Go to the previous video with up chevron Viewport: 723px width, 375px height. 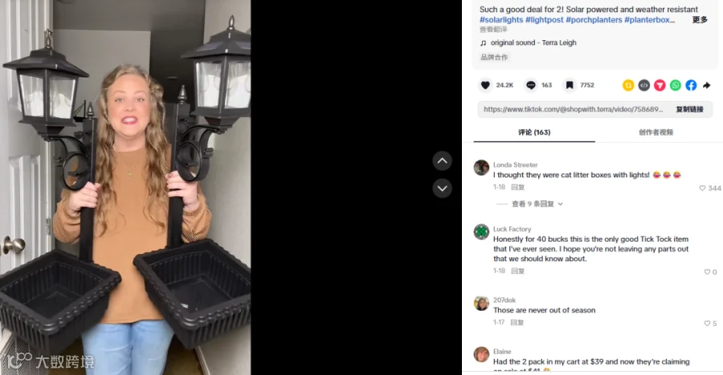click(x=442, y=161)
